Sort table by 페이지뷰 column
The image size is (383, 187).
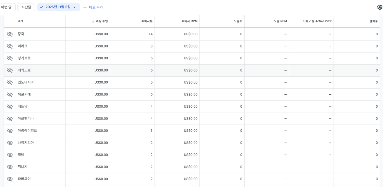pyautogui.click(x=147, y=21)
